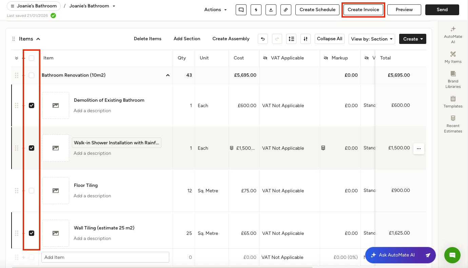This screenshot has height=268, width=468.
Task: Uncheck Demolition of Existing Bathroom checkbox
Action: click(32, 105)
